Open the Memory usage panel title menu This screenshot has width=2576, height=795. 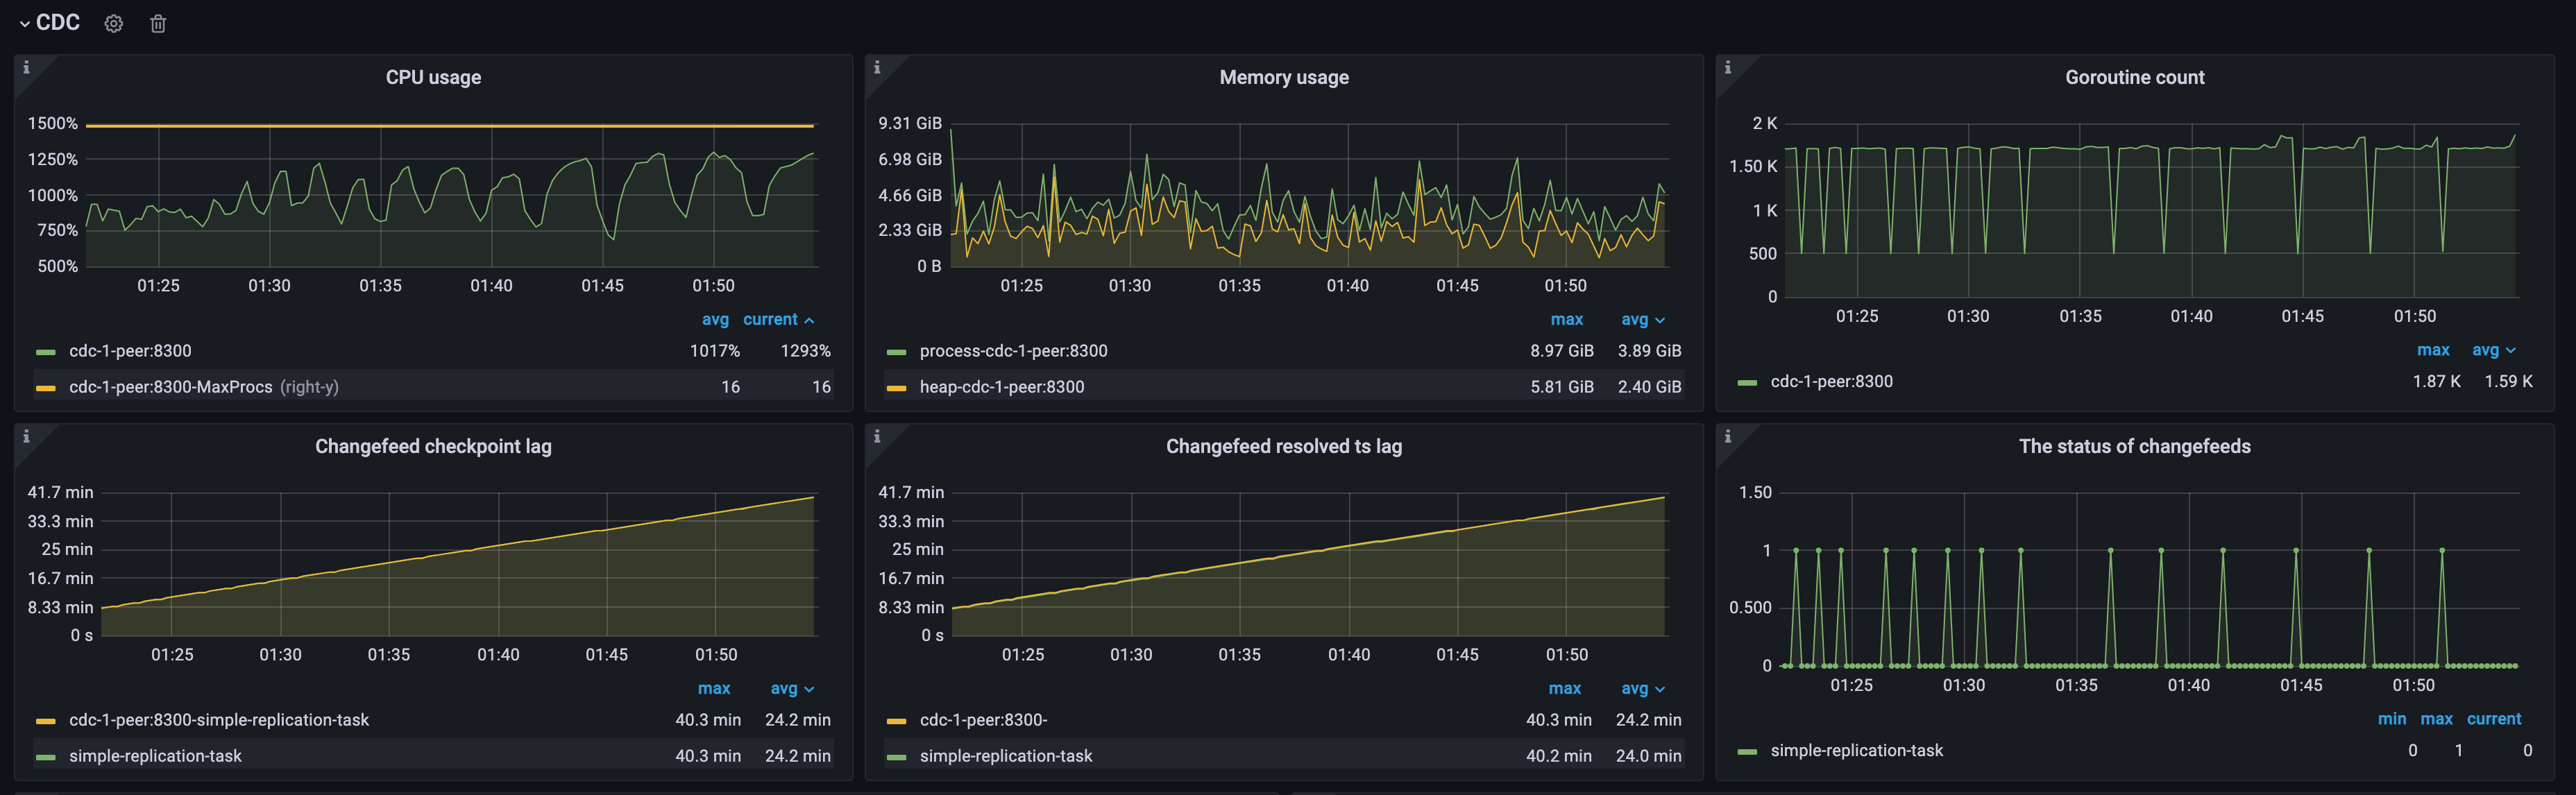point(1283,77)
